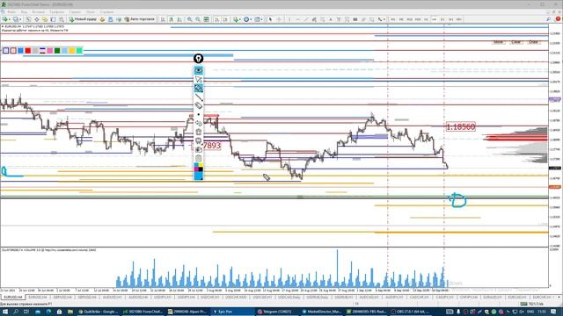Toggle the AutoTrading button
Image resolution: width=563 pixels, height=316 pixels.
pos(139,19)
